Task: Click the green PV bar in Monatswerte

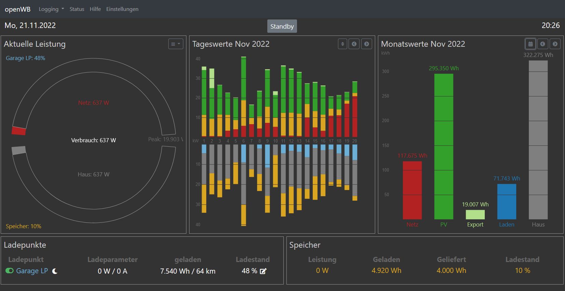Action: point(443,147)
